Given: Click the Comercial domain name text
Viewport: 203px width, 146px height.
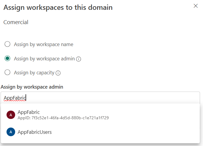Looking at the screenshot, I should 16,22.
